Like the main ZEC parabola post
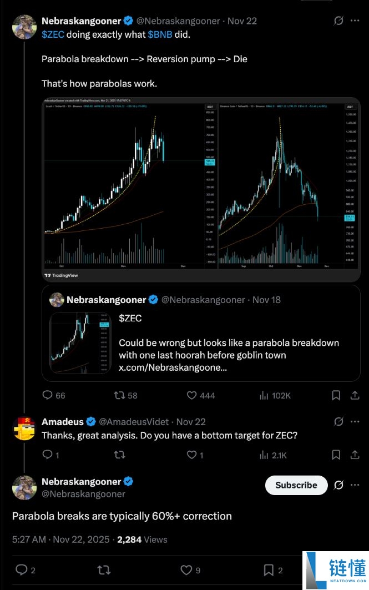This screenshot has width=369, height=590. tap(192, 395)
